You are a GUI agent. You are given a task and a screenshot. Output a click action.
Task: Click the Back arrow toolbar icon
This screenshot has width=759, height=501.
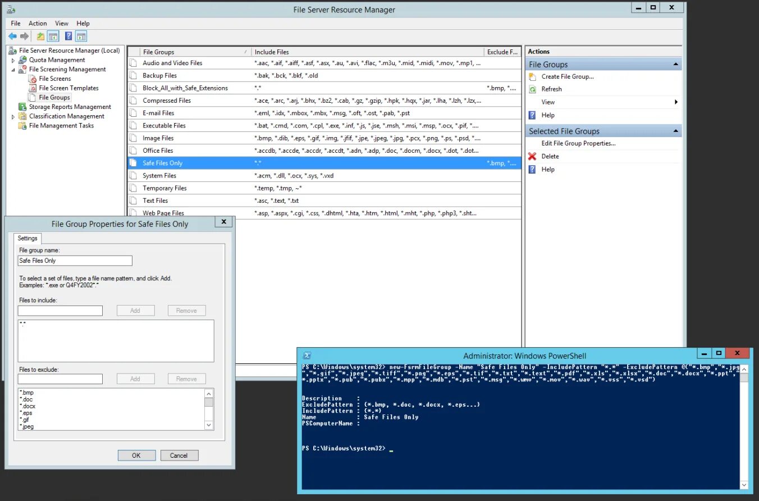tap(12, 37)
